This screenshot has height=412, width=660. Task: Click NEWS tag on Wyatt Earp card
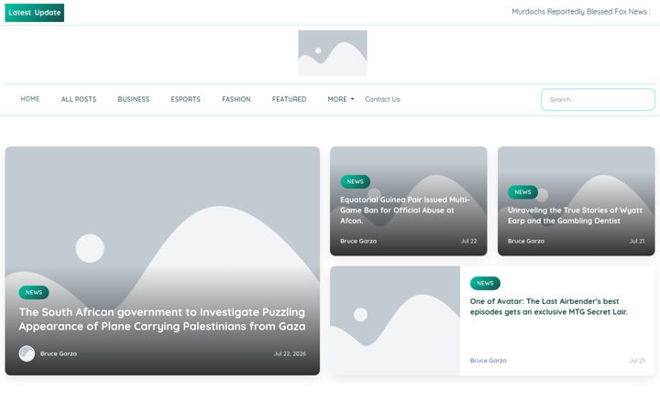pyautogui.click(x=522, y=192)
